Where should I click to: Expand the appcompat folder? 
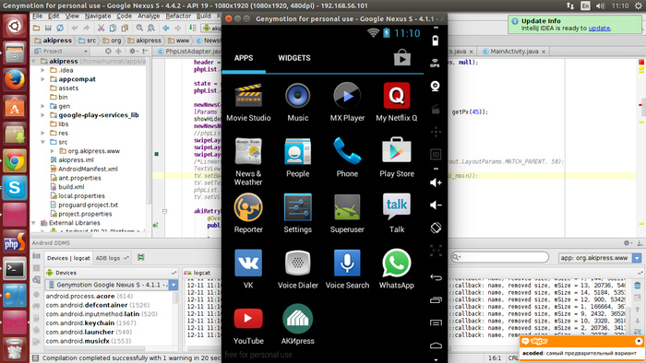43,79
